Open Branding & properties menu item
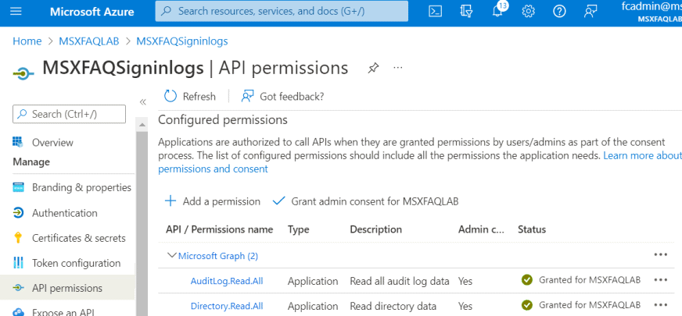 point(82,187)
